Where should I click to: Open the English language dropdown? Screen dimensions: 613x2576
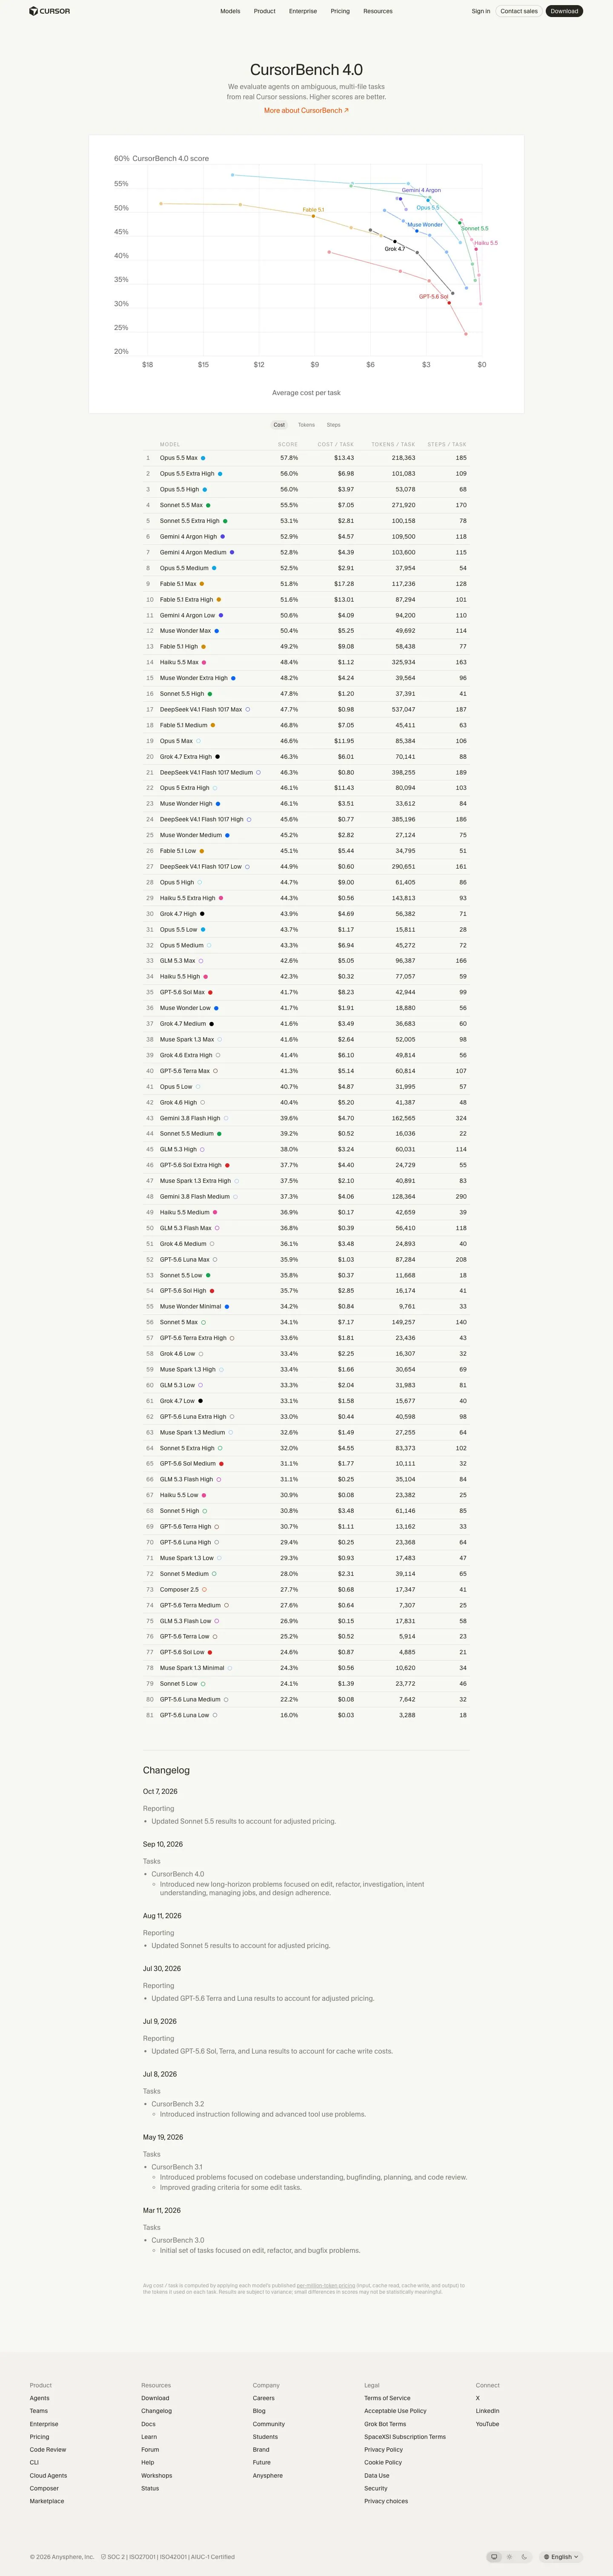pyautogui.click(x=561, y=2557)
